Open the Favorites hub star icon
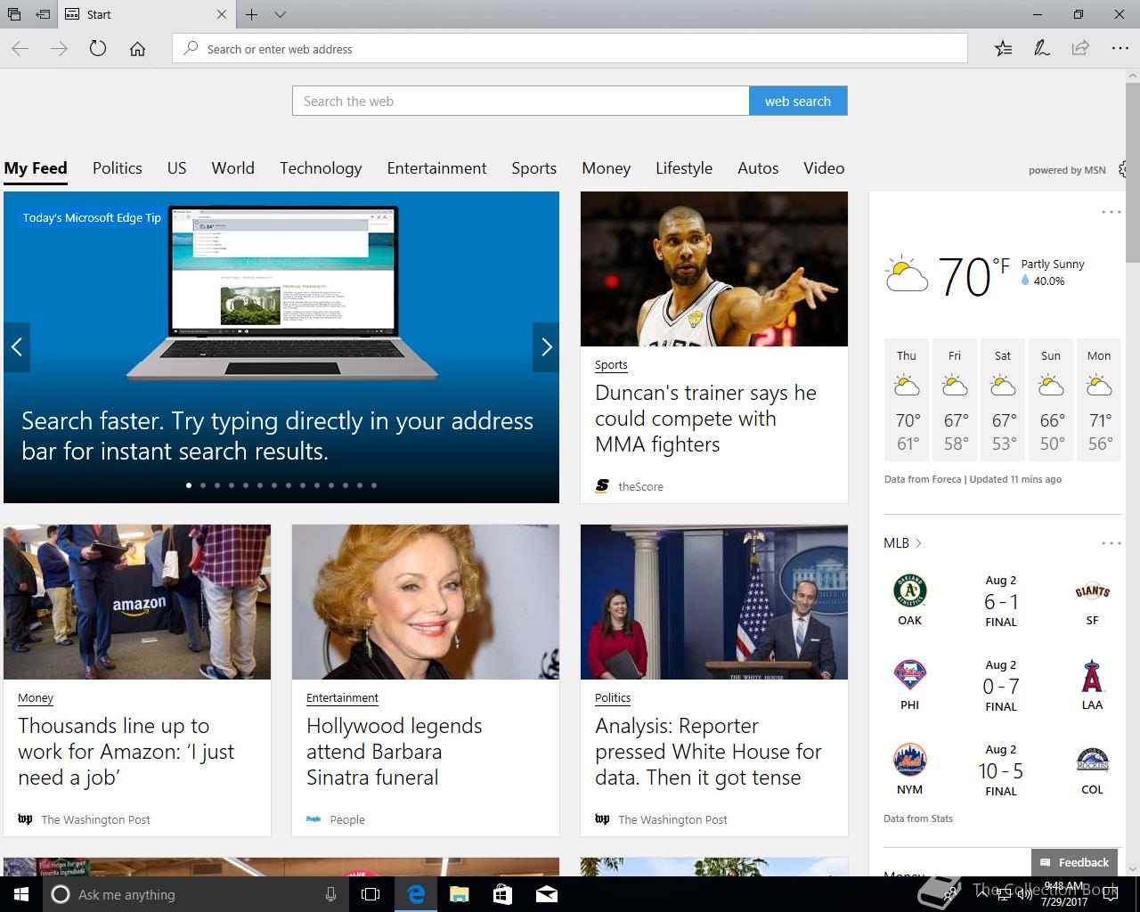The image size is (1140, 912). click(x=1003, y=49)
